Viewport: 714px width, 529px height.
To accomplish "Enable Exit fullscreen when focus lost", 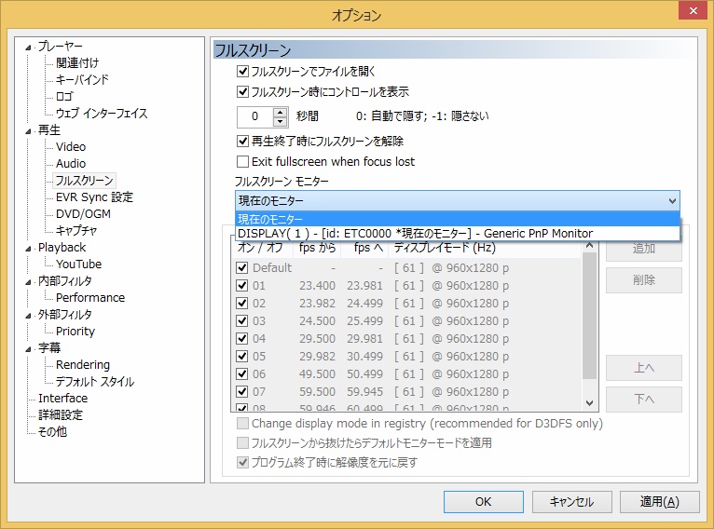I will coord(242,161).
